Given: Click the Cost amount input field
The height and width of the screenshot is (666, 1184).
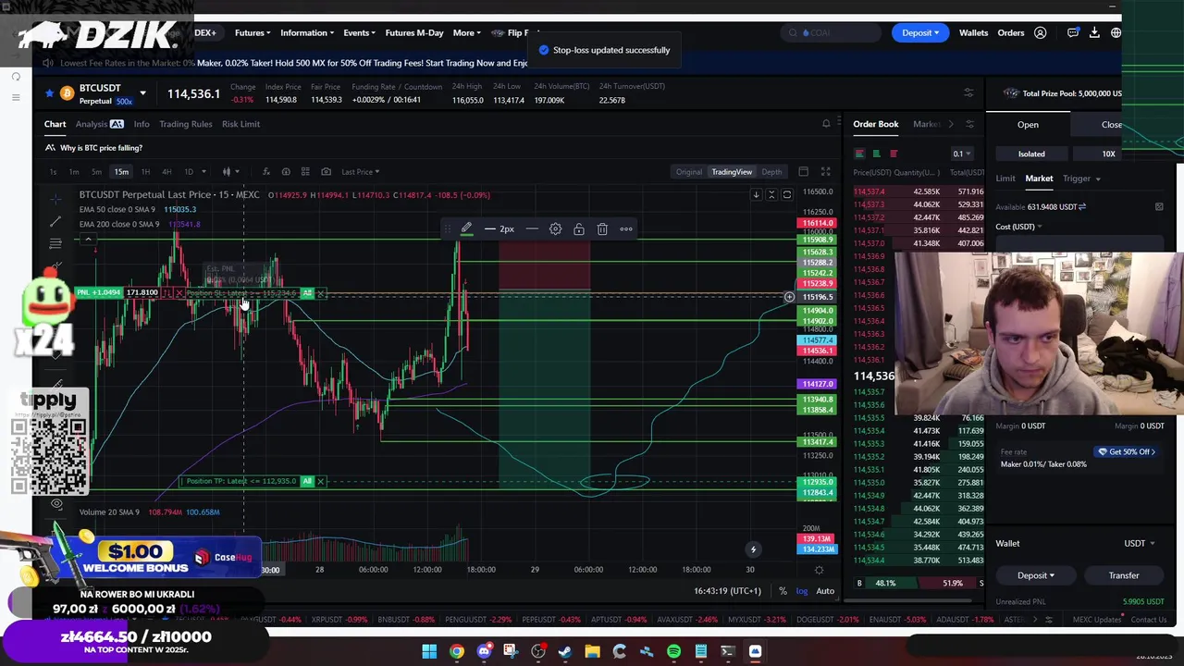Looking at the screenshot, I should (1079, 243).
